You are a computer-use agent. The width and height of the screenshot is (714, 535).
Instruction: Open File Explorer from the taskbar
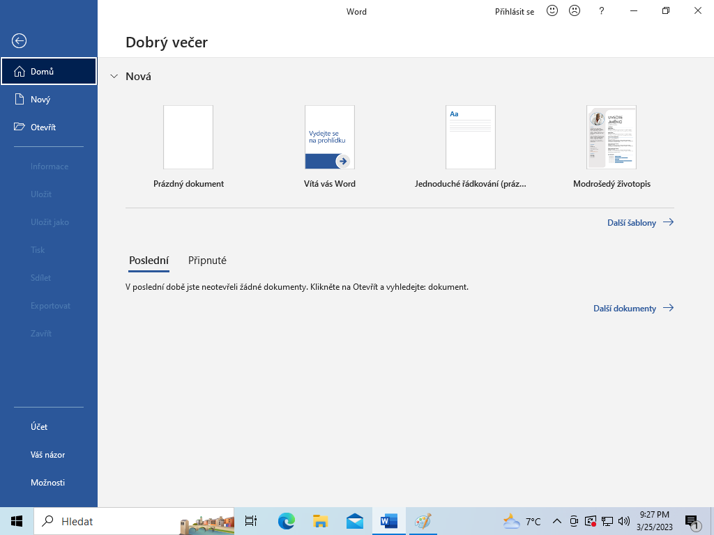click(321, 521)
